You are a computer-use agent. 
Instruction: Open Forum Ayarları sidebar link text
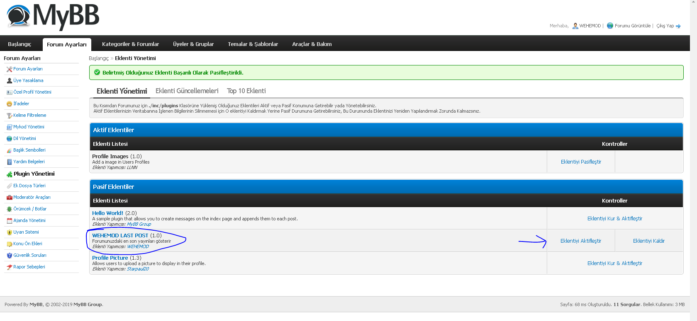[28, 69]
